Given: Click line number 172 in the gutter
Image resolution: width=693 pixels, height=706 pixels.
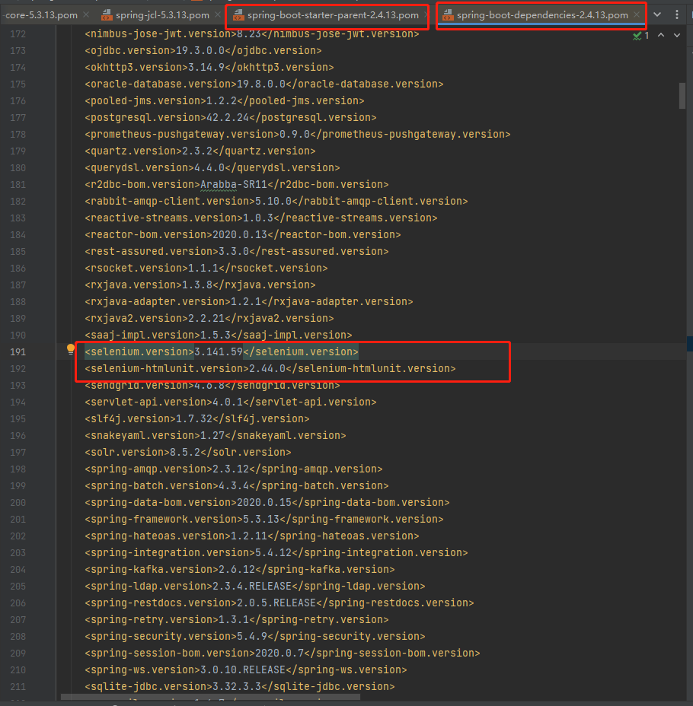Looking at the screenshot, I should click(18, 33).
